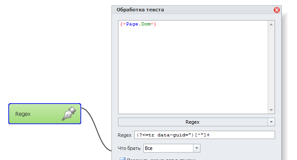
Task: Click the text area scroll down arrow
Action: pos(271,110)
